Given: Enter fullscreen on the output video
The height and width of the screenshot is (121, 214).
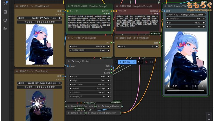Looking at the screenshot, I should (x=195, y=86).
